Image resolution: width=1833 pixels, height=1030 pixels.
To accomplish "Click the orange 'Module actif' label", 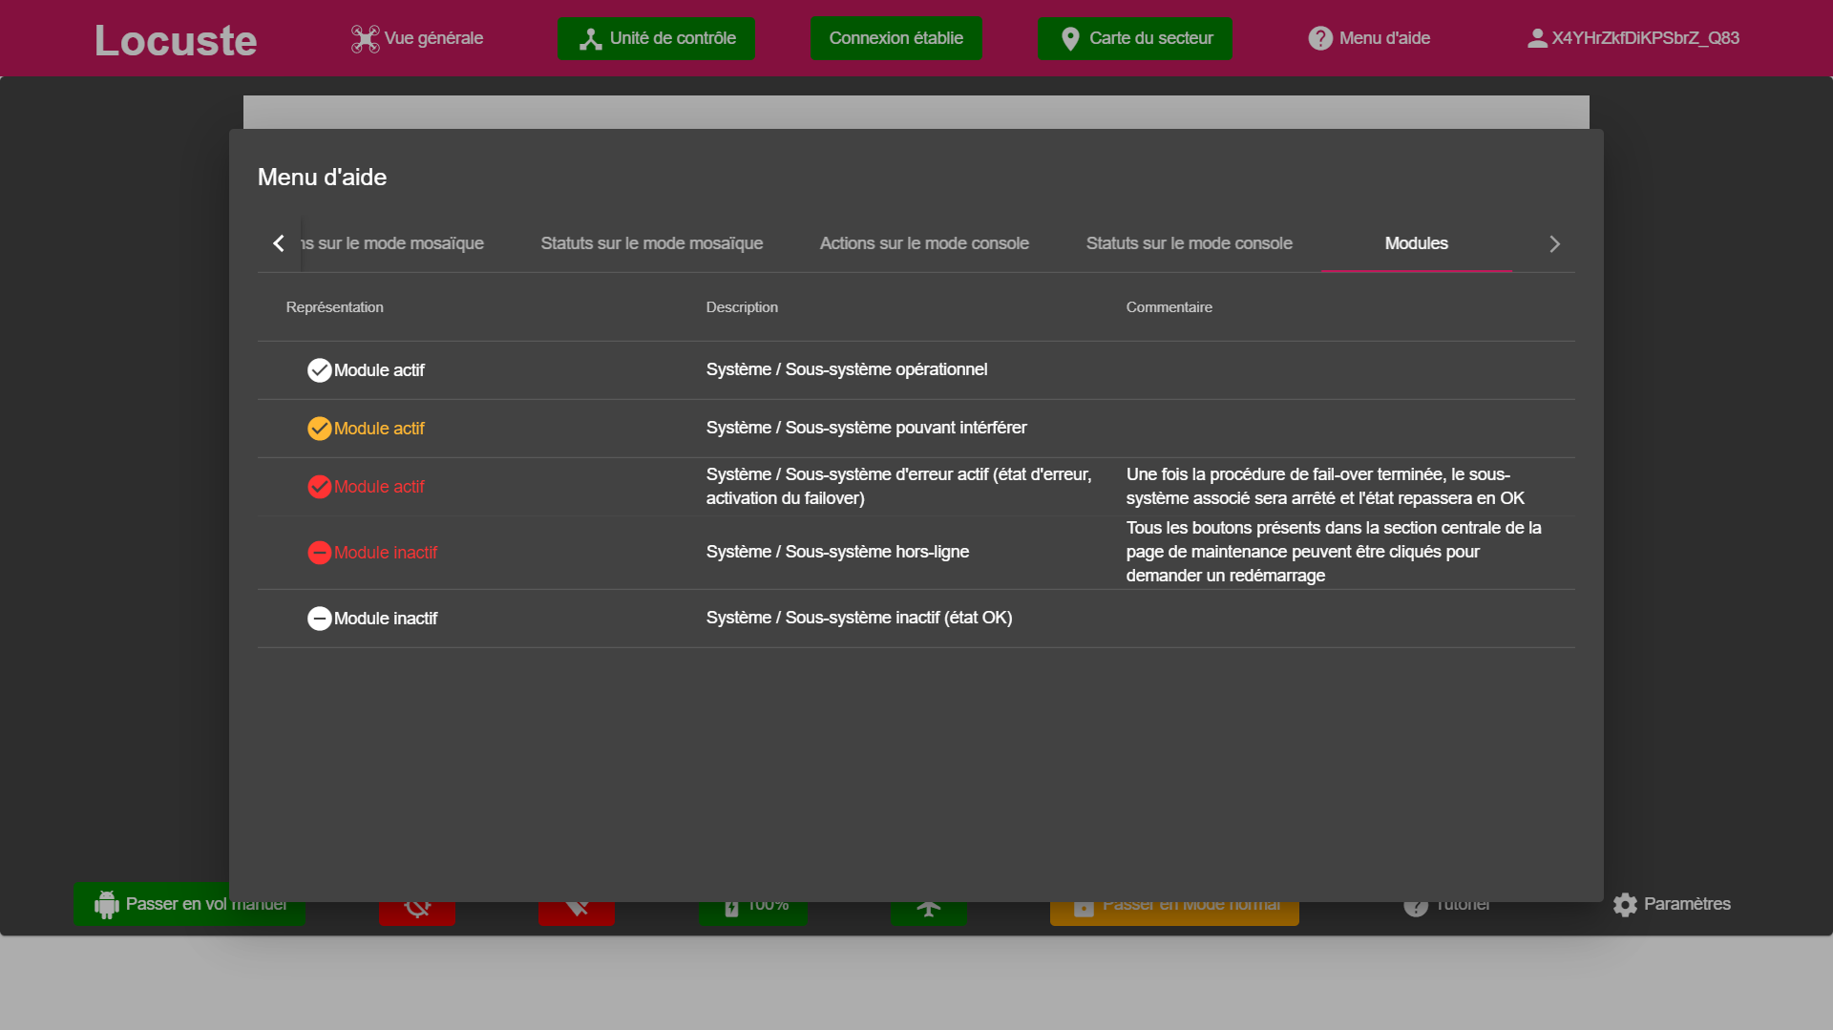I will (x=379, y=429).
